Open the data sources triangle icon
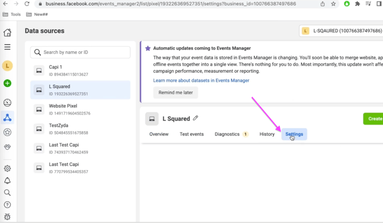 click(x=7, y=117)
